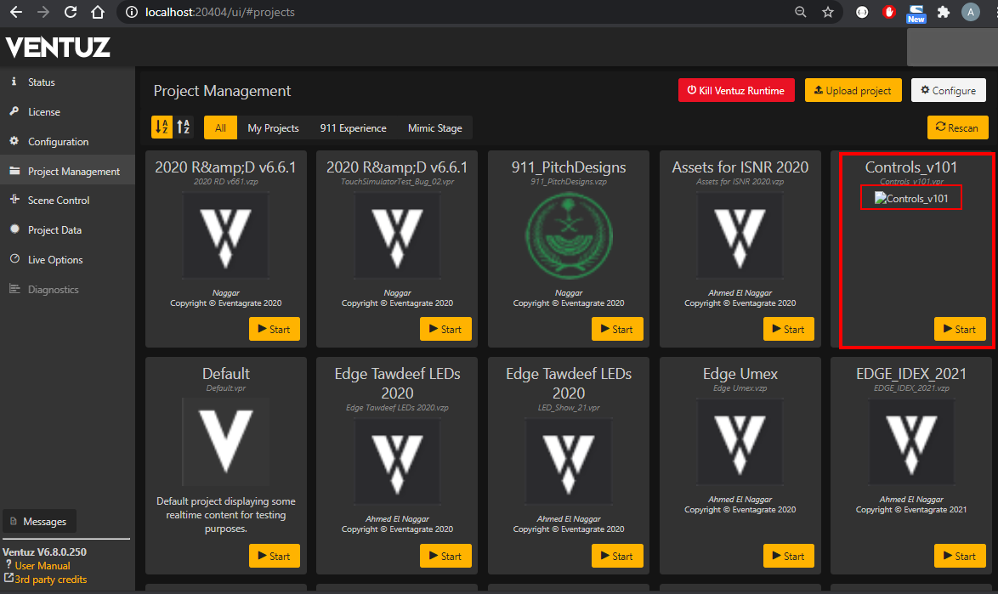Sort projects ascending A to Z
The image size is (998, 594).
pos(161,127)
